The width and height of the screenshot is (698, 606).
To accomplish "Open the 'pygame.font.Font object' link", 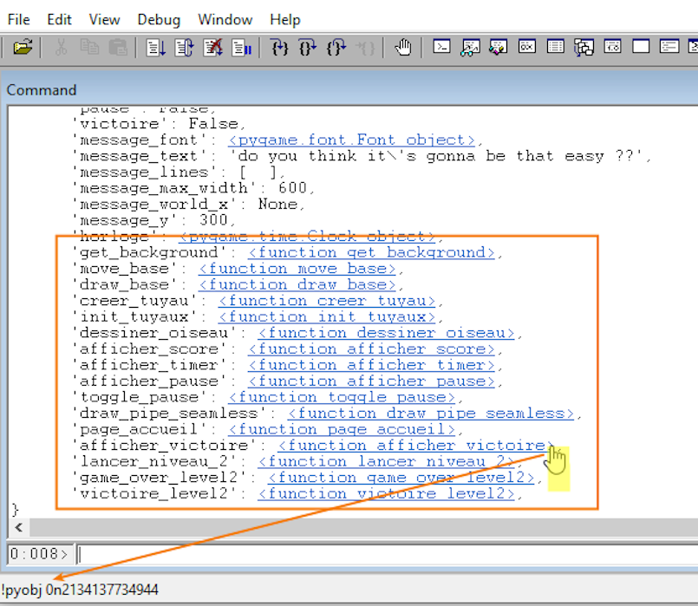I will point(352,140).
